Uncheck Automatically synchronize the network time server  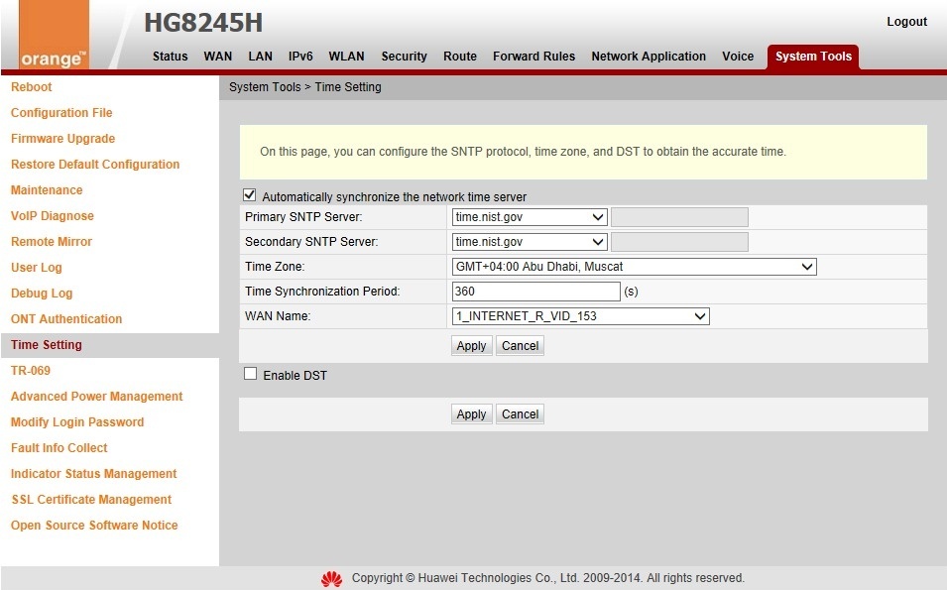coord(250,195)
